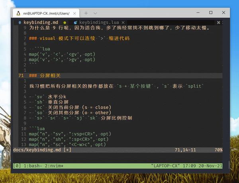Click line map("n", "sh", ":sp<CR>", opt)
The width and height of the screenshot is (239, 183).
(x=69, y=139)
